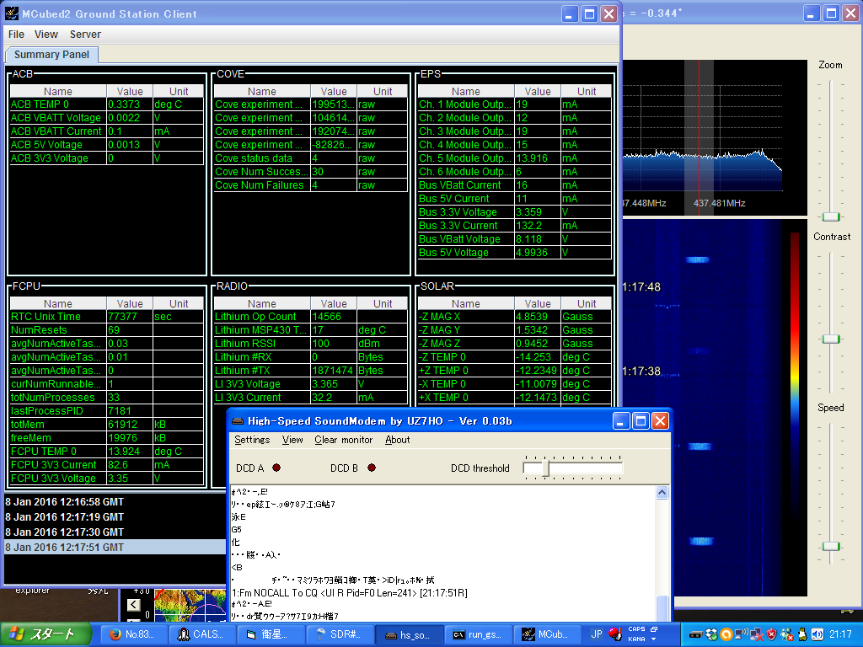Image resolution: width=863 pixels, height=647 pixels.
Task: Click the volume icon in system tray
Action: (x=817, y=634)
